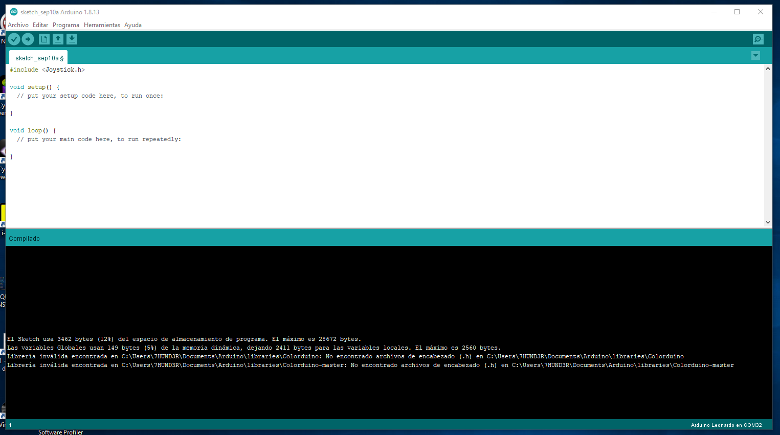Click the line number indicator in status bar
The image size is (780, 435).
pos(10,425)
